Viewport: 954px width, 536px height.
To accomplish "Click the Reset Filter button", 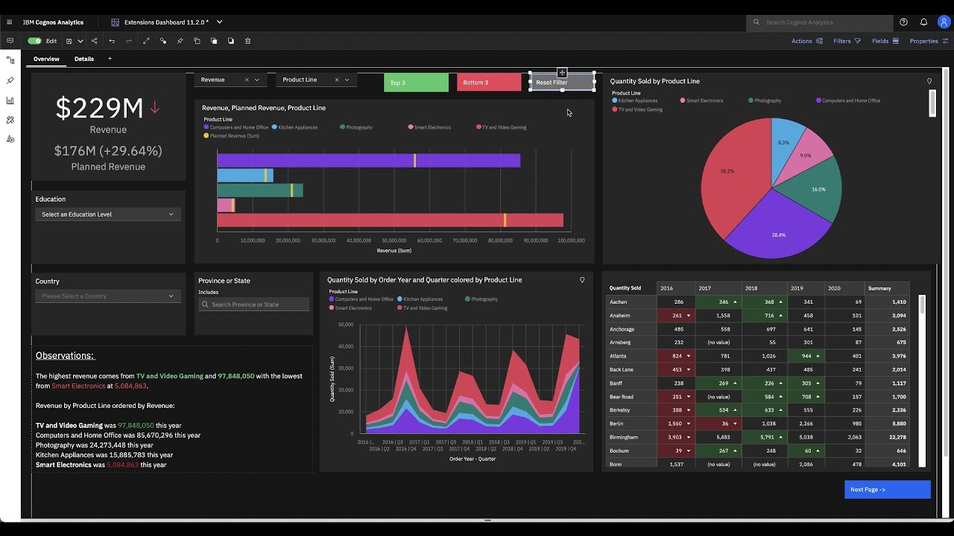I will 562,83.
